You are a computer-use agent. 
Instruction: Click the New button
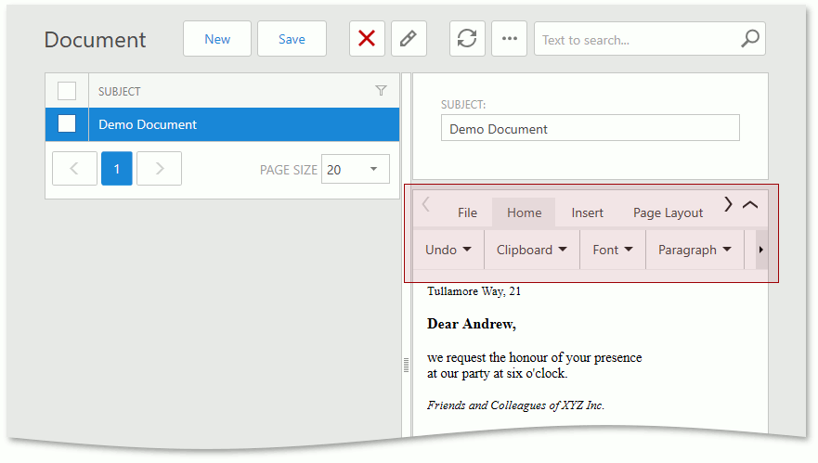point(217,39)
